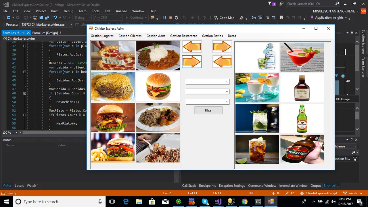
Task: Click Windows search box on taskbar
Action: coord(59,202)
